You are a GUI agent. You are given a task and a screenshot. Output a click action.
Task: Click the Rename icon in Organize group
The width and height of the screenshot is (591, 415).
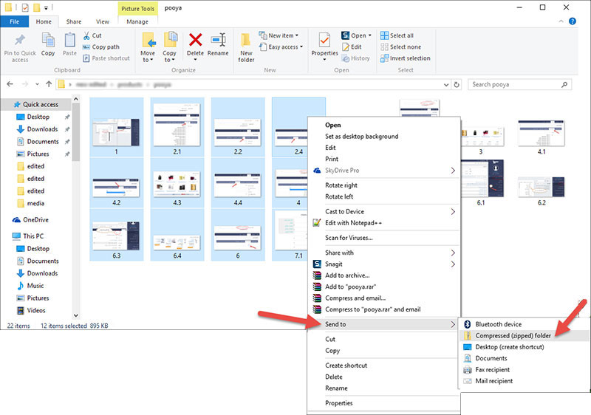[218, 41]
